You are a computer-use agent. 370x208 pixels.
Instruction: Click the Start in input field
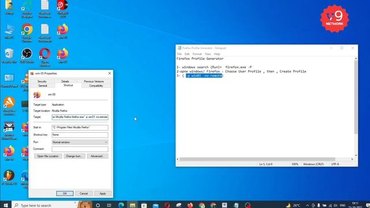coord(80,128)
